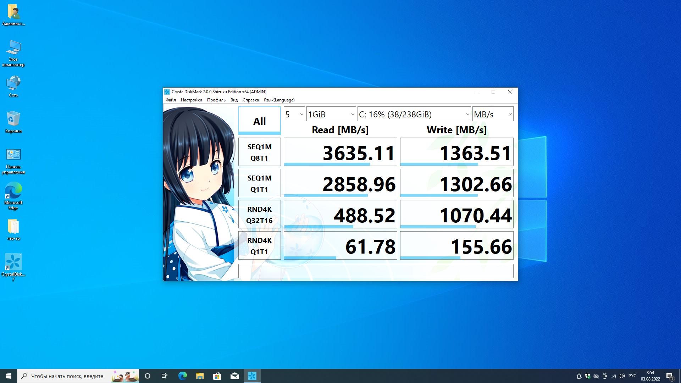Screen dimensions: 681x383
Task: Open the volume control tray icon
Action: (622, 376)
